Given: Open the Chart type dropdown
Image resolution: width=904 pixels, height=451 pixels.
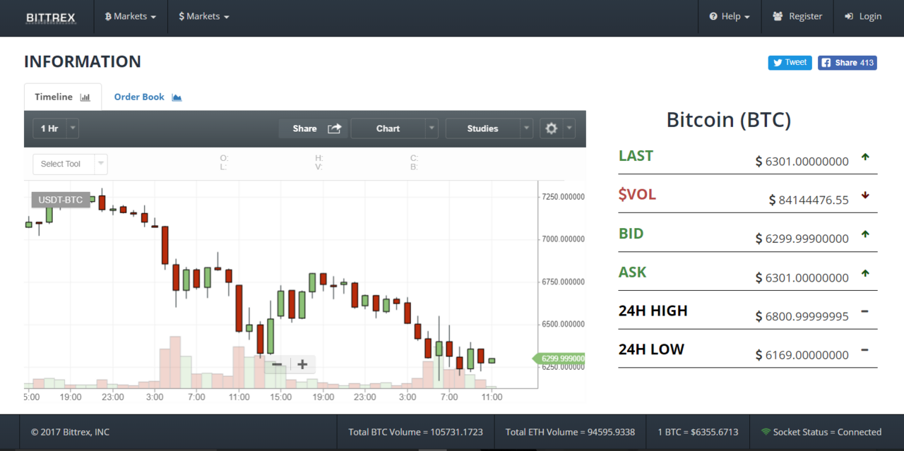Looking at the screenshot, I should pyautogui.click(x=394, y=128).
